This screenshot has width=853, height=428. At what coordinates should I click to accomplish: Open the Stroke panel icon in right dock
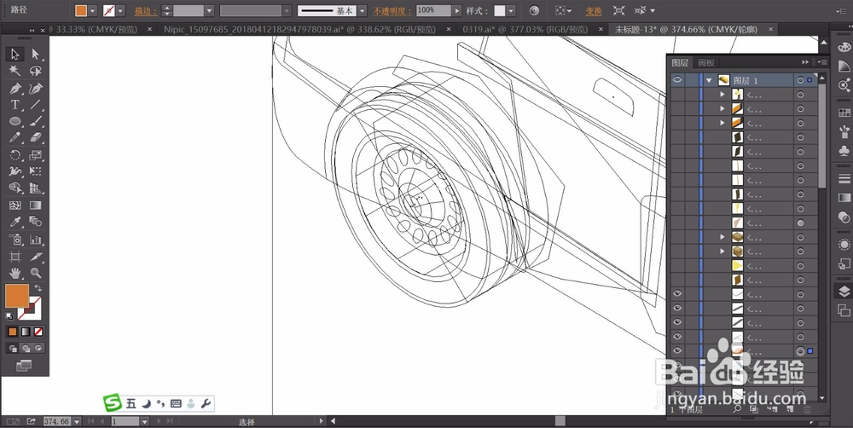[x=844, y=178]
